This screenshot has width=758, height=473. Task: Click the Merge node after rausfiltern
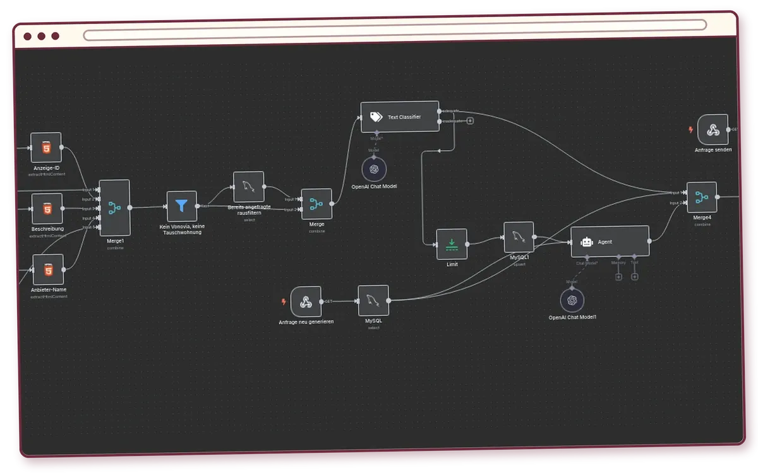pos(316,204)
